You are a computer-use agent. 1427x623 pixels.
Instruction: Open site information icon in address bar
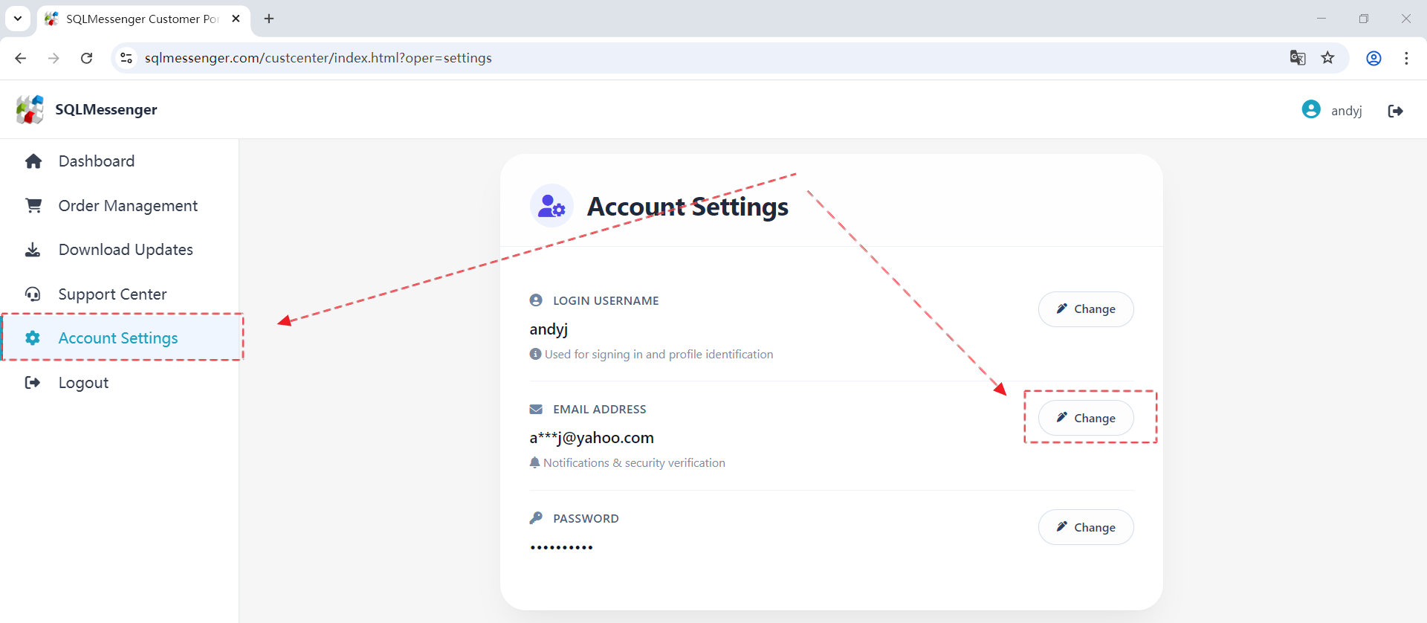[x=126, y=58]
